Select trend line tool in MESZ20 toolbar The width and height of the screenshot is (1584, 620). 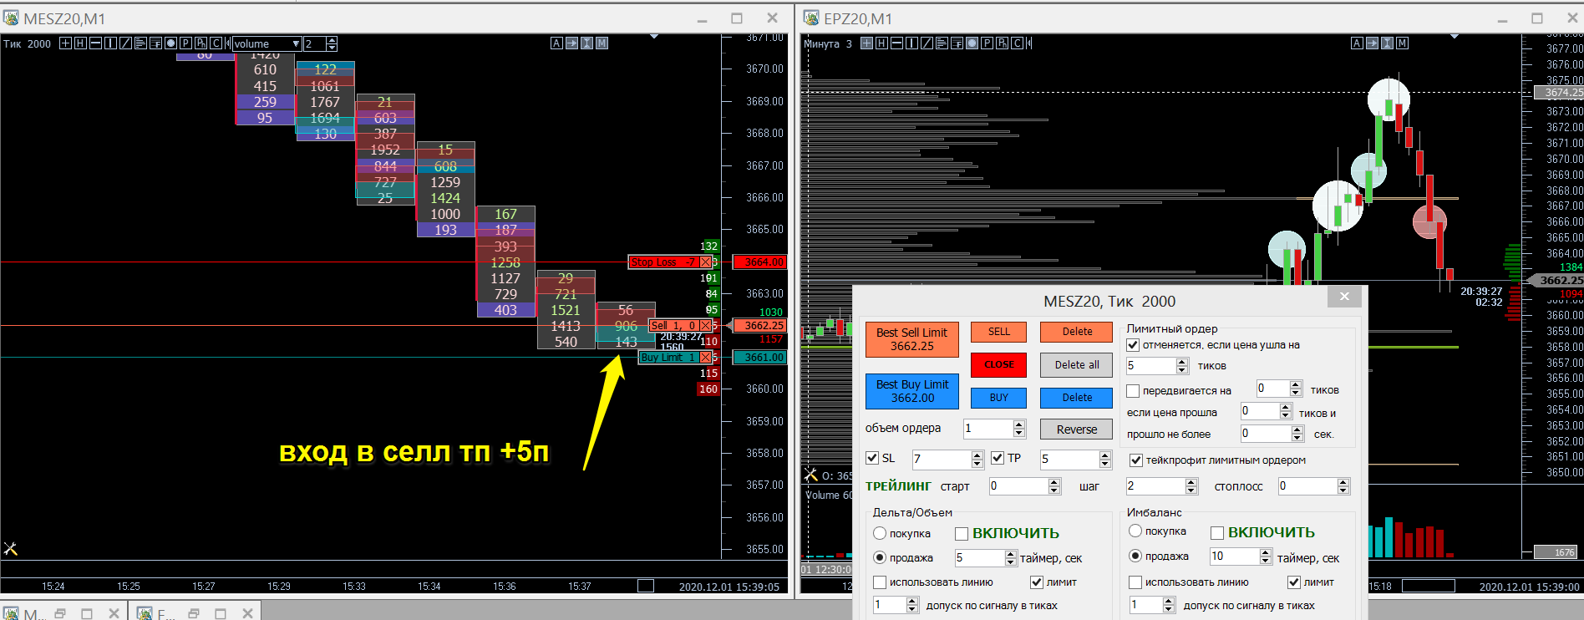[x=125, y=43]
